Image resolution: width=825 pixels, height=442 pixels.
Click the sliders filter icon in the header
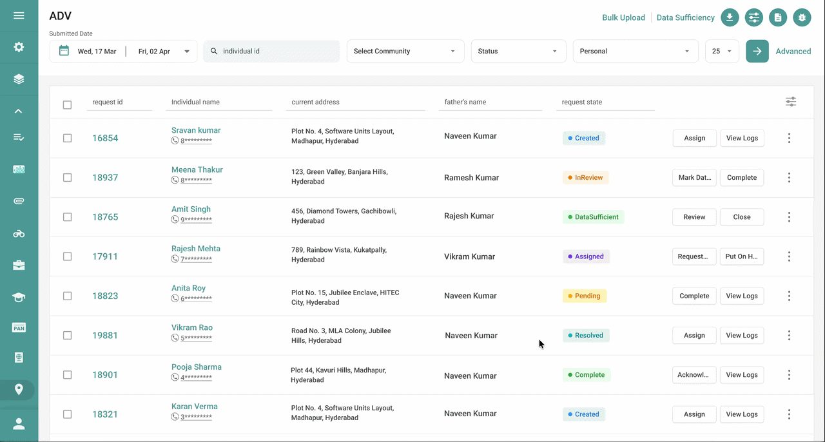(753, 17)
